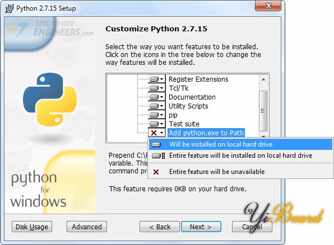
Task: Go back with the Back button
Action: click(x=160, y=227)
